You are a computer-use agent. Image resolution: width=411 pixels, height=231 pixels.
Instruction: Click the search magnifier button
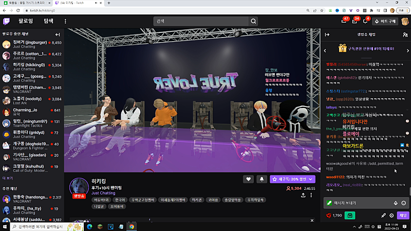(x=253, y=21)
